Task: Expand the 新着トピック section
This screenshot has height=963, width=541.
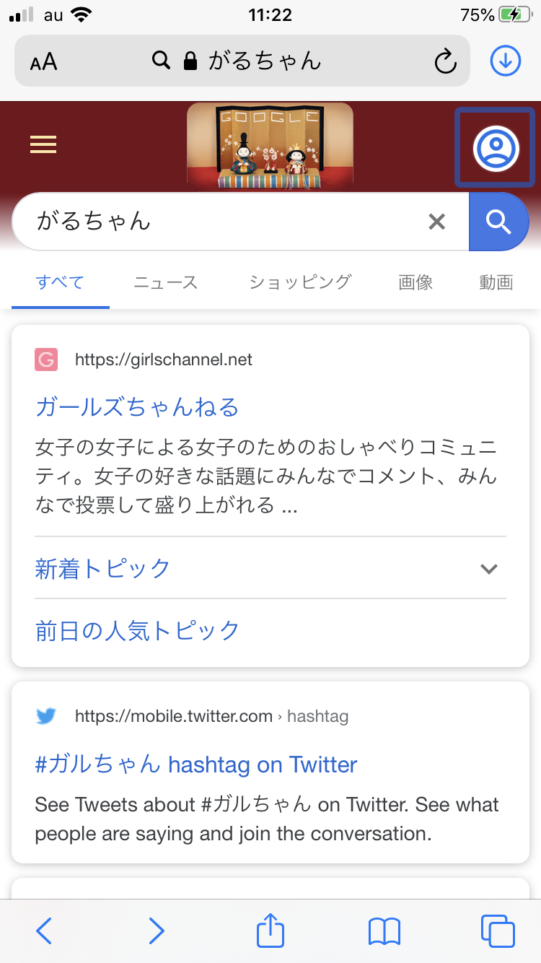Action: click(x=488, y=569)
